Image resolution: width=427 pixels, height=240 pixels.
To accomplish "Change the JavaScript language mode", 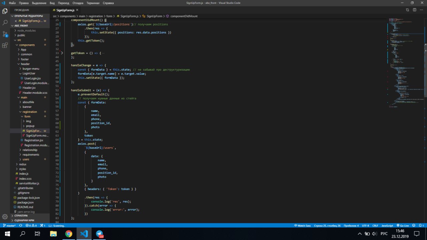I will (387, 226).
